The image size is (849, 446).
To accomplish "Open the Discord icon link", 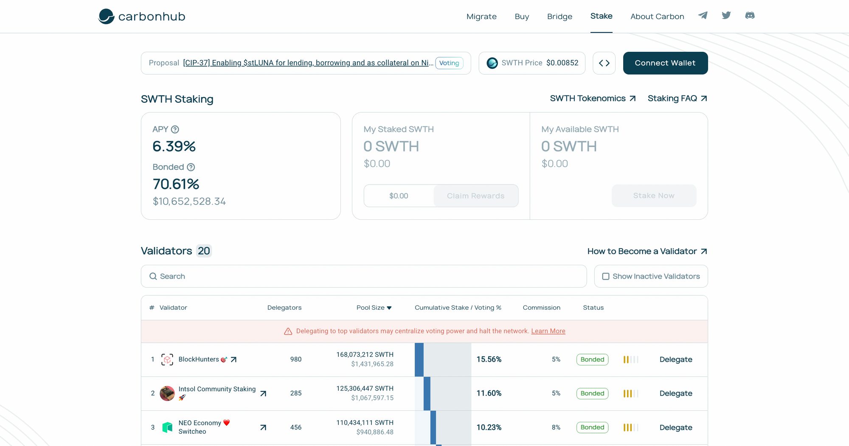I will pos(750,16).
